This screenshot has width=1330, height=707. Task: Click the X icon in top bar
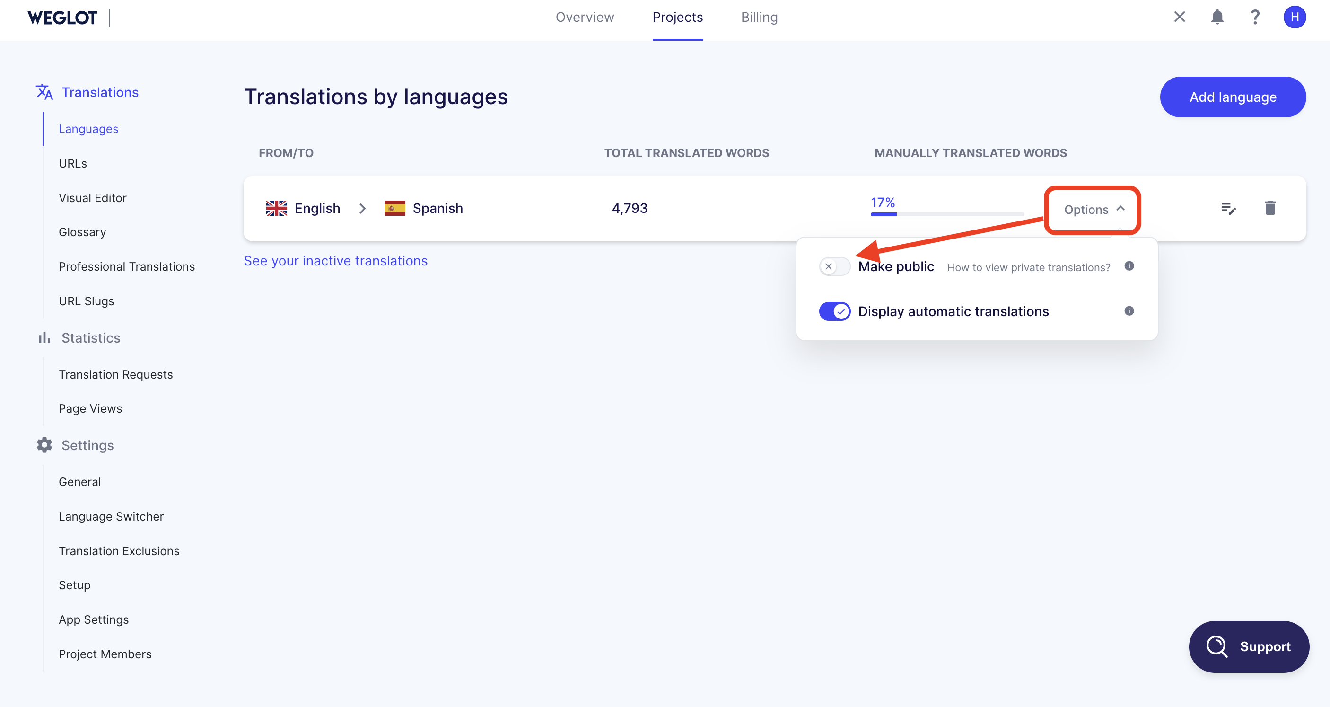pyautogui.click(x=1179, y=17)
